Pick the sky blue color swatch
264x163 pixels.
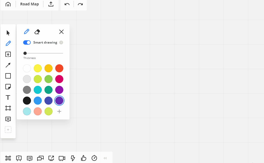click(38, 101)
